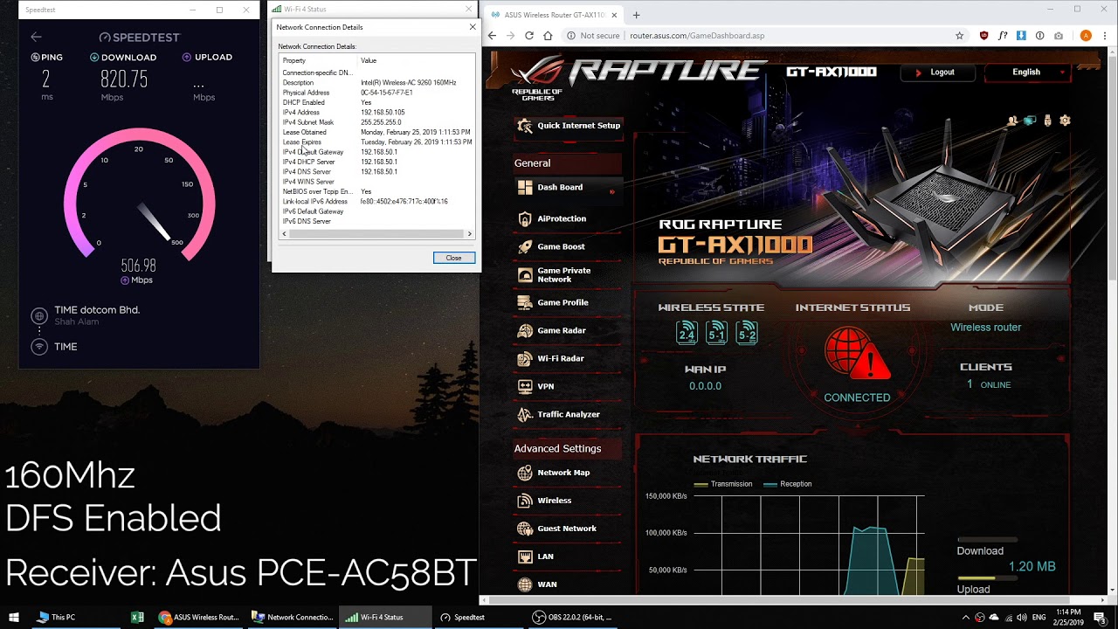This screenshot has width=1118, height=629.
Task: Go to Chrome home page icon
Action: click(x=548, y=36)
